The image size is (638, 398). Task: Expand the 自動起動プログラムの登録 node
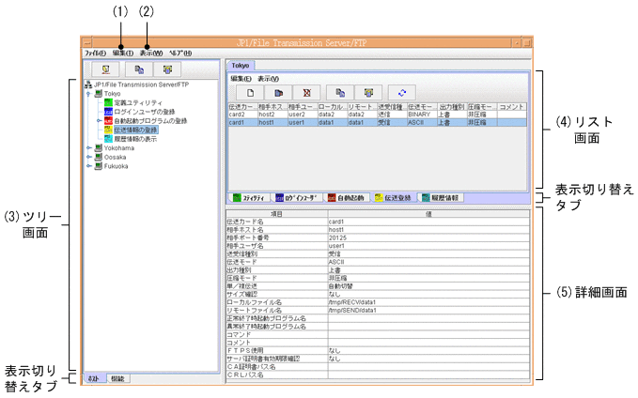99,121
